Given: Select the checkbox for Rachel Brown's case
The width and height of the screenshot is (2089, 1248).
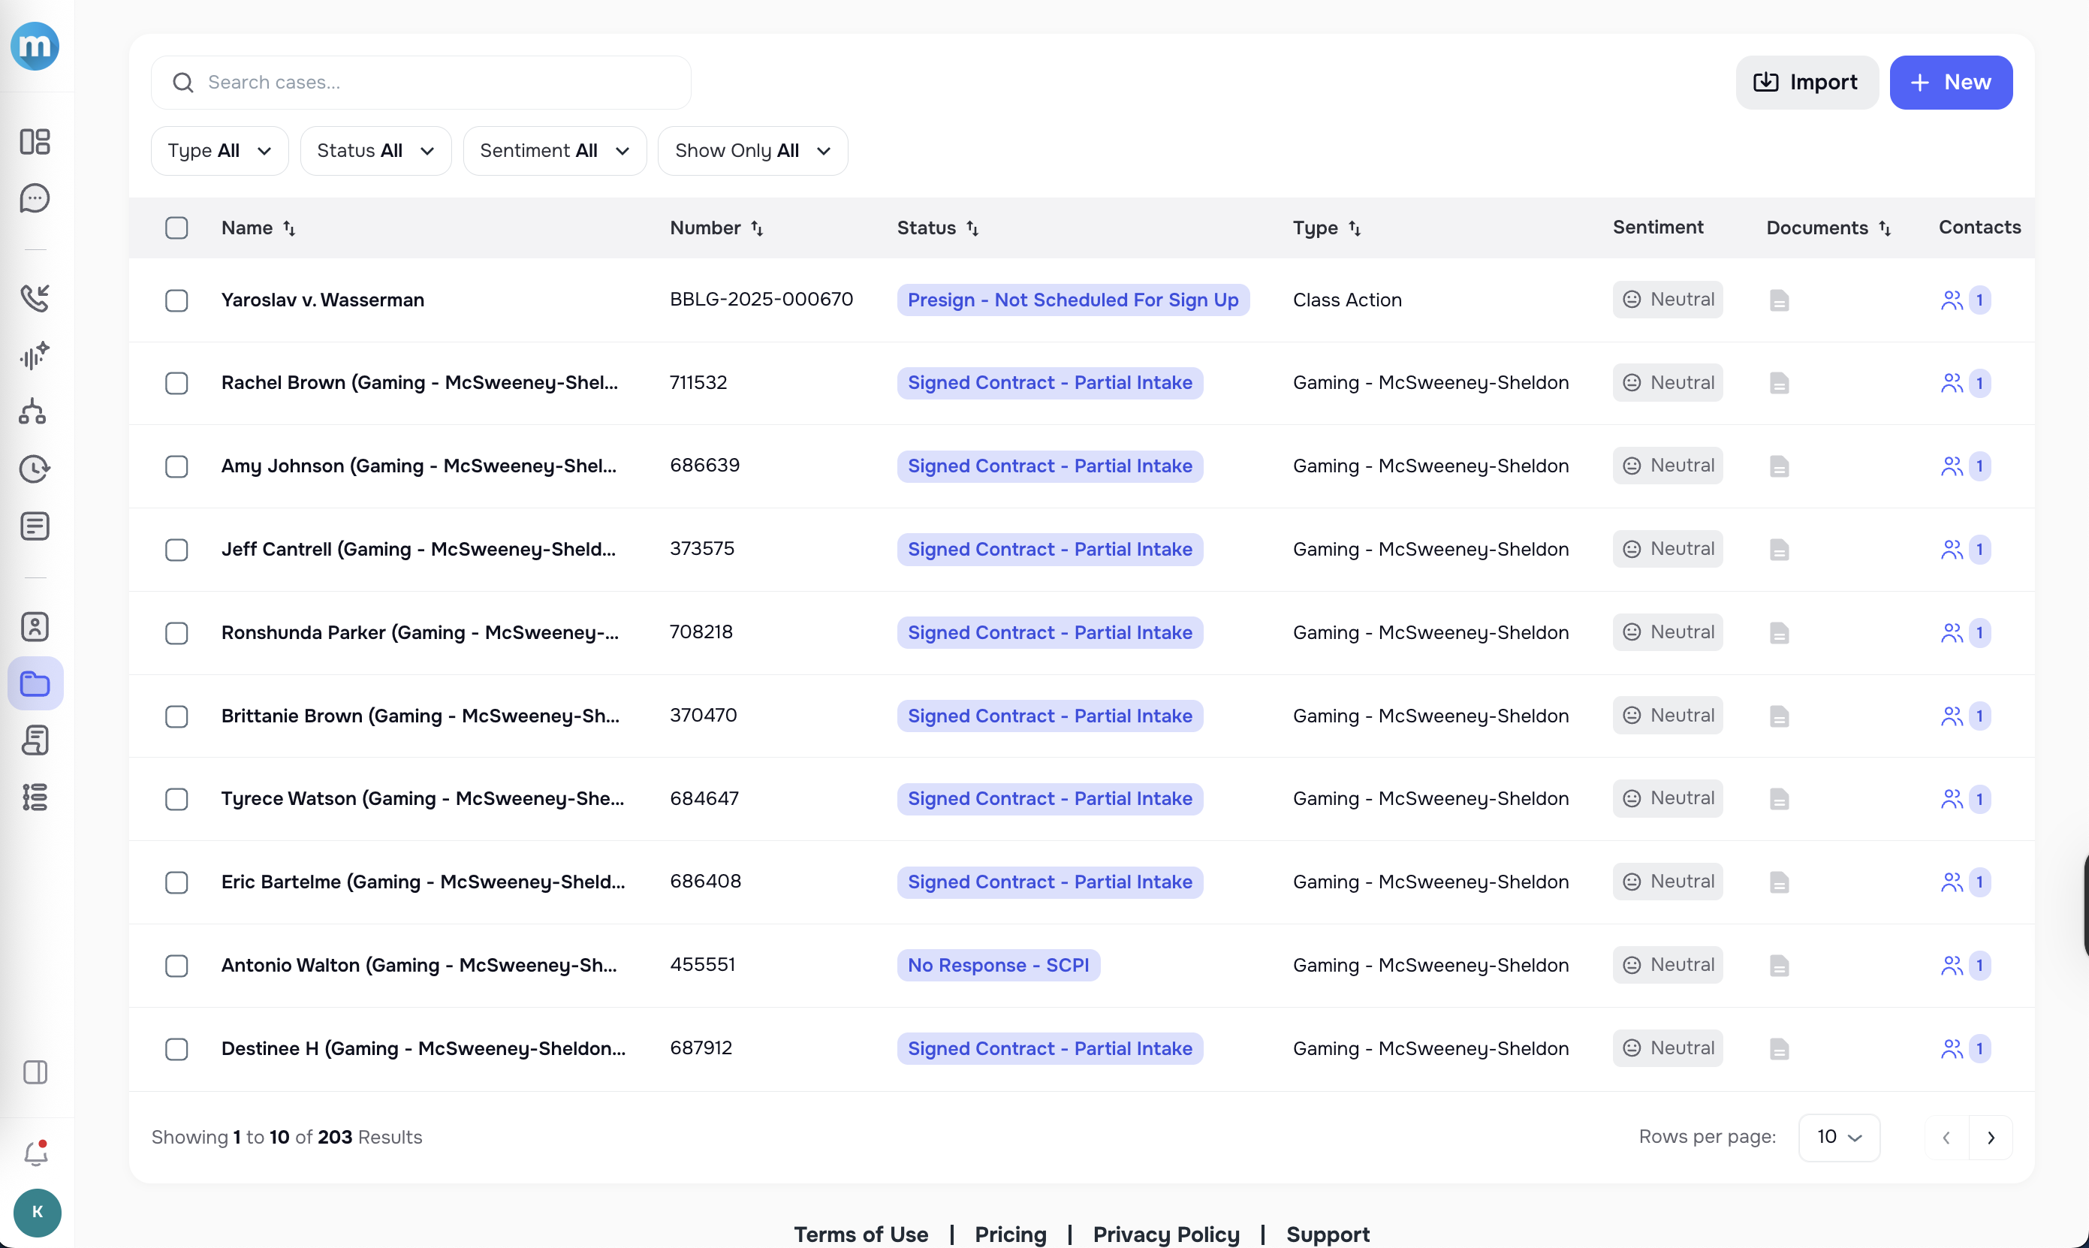Looking at the screenshot, I should pyautogui.click(x=176, y=383).
